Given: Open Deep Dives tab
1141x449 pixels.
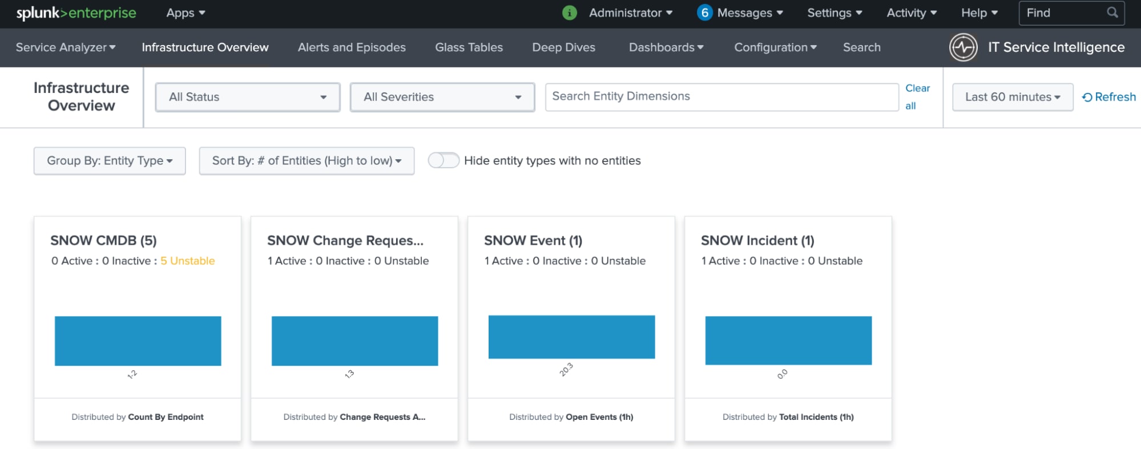Looking at the screenshot, I should point(563,47).
